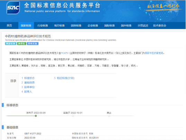Go to 国外标准 section

point(126,26)
